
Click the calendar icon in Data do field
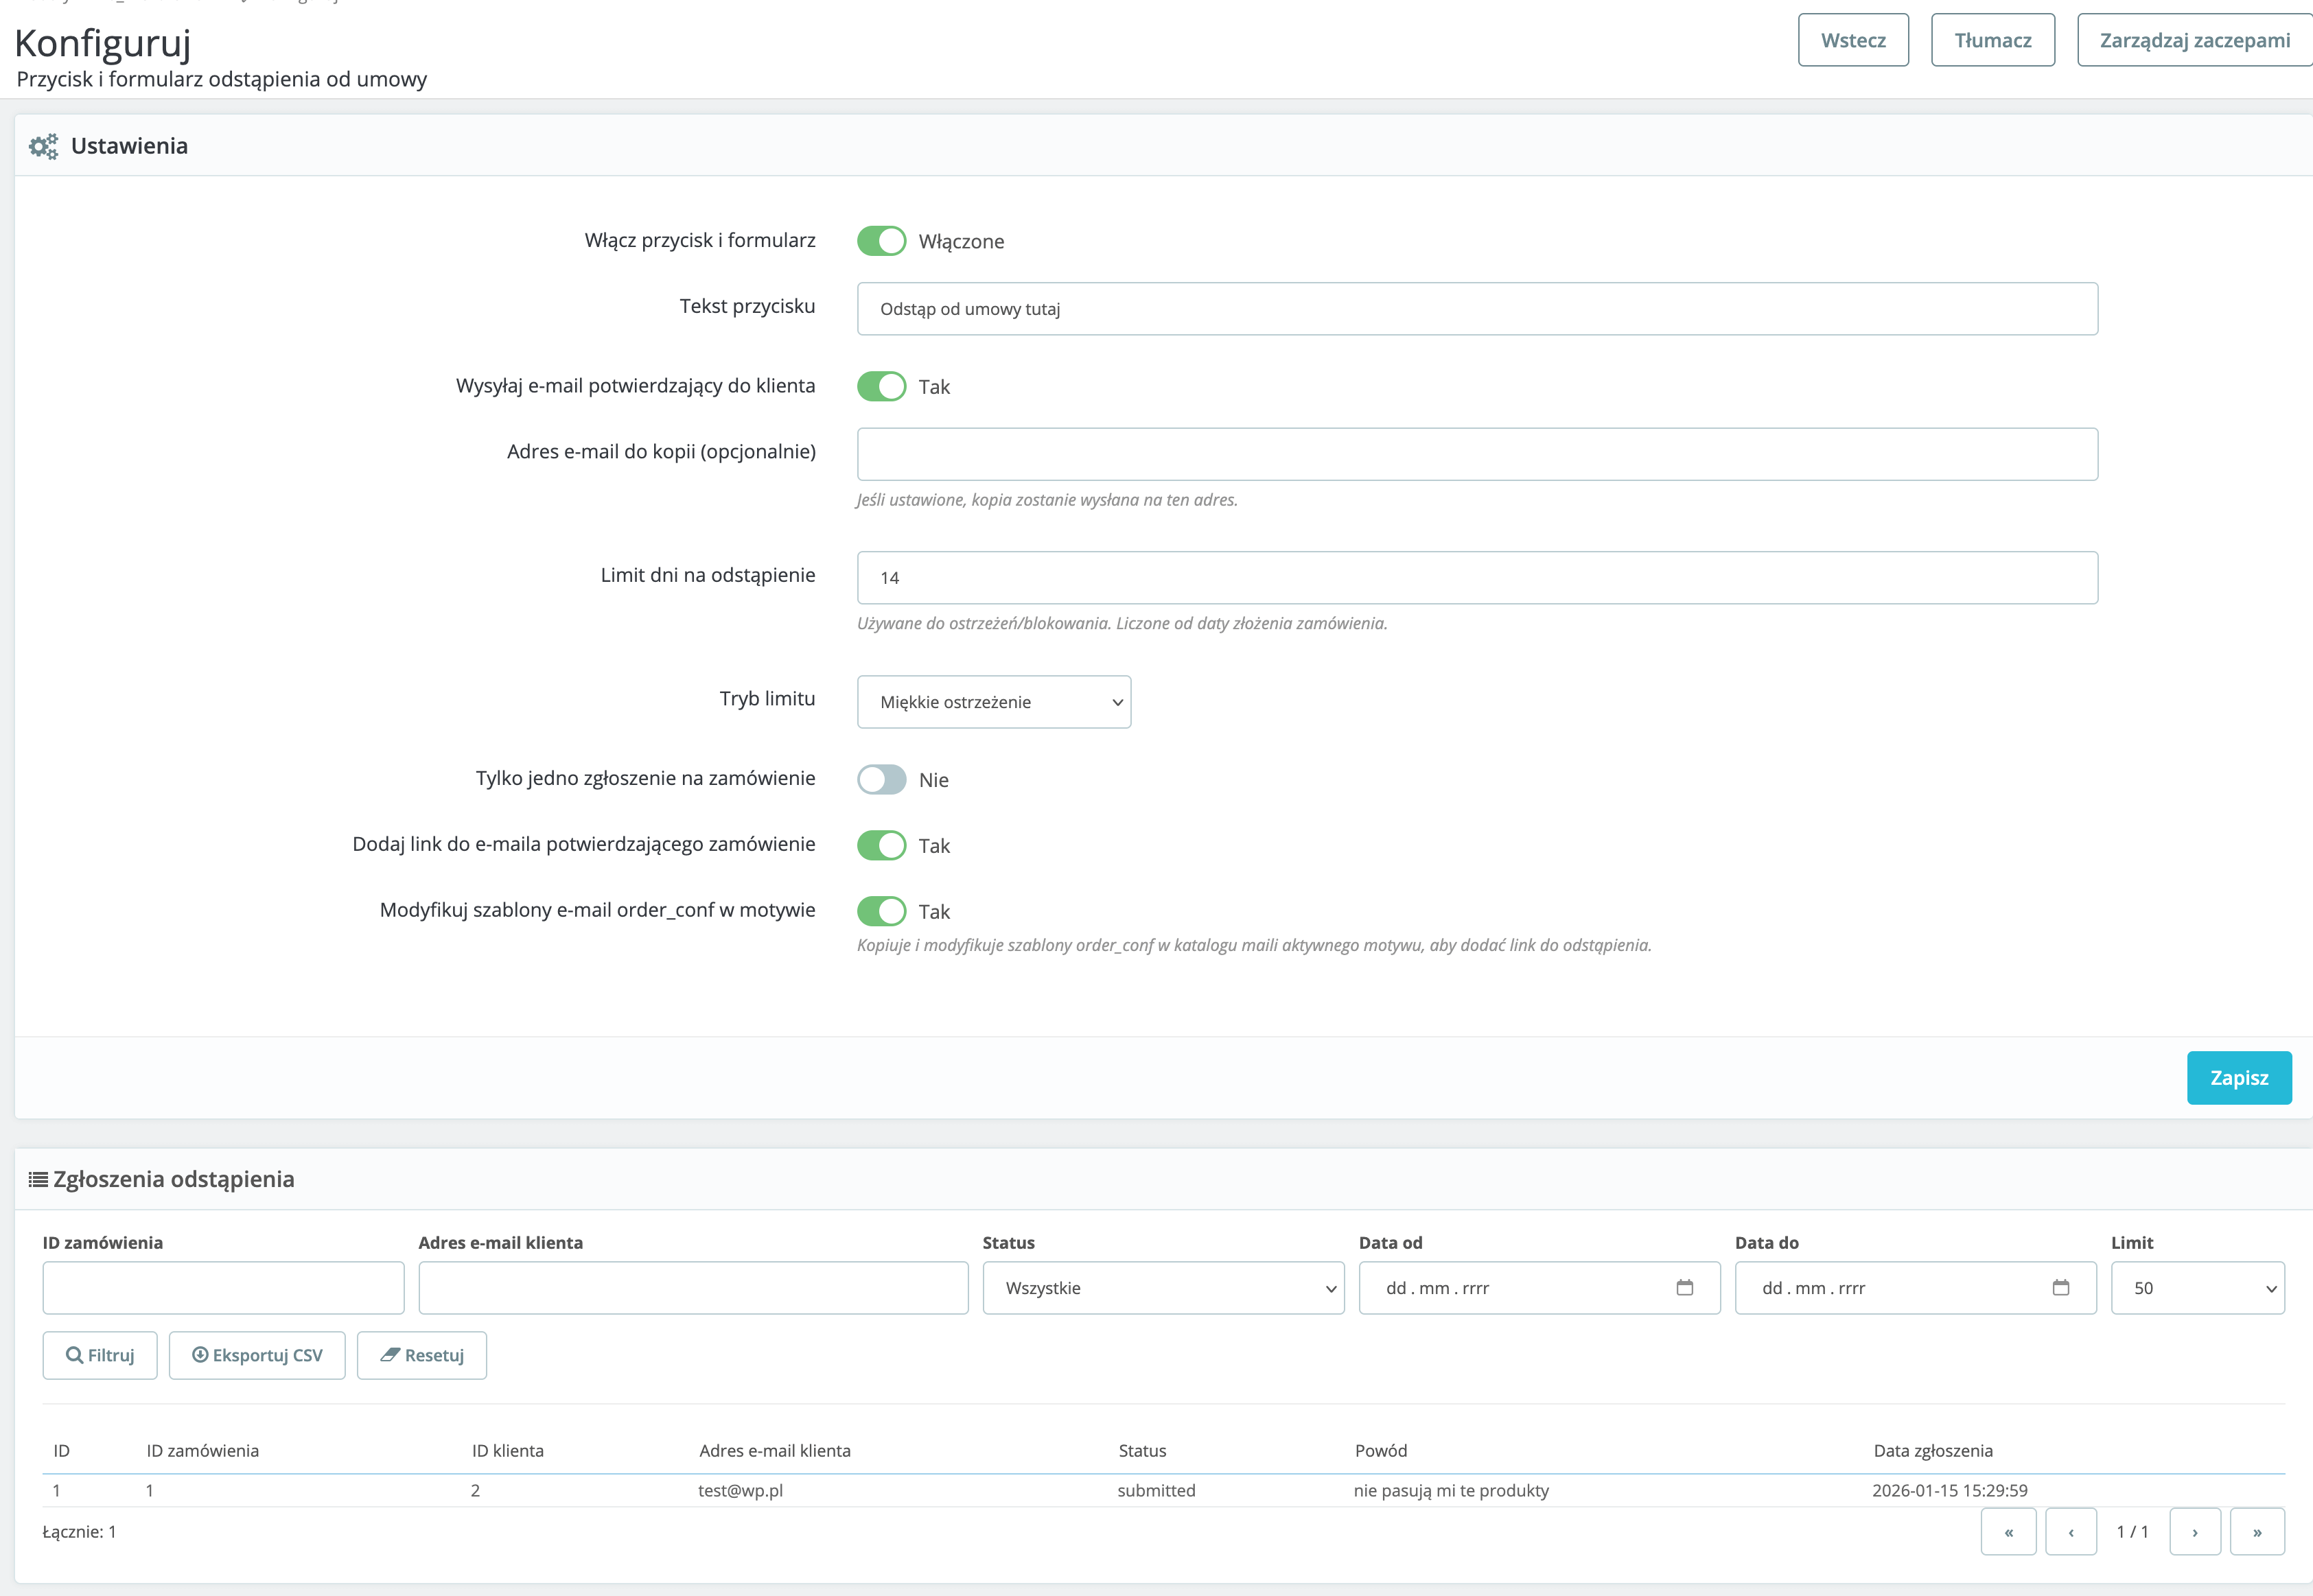click(2060, 1287)
